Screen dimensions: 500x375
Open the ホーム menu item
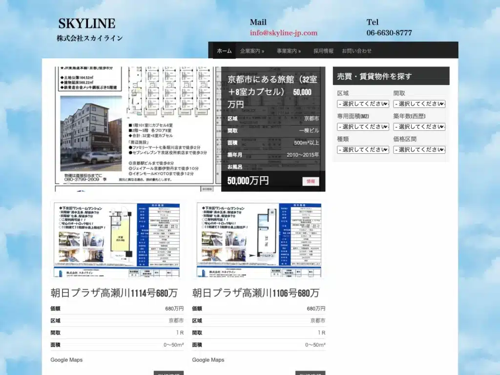click(224, 51)
